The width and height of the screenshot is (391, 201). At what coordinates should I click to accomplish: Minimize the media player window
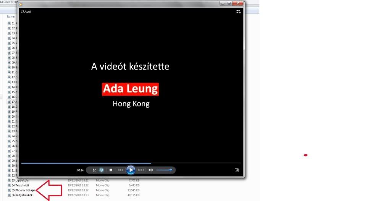tap(223, 3)
